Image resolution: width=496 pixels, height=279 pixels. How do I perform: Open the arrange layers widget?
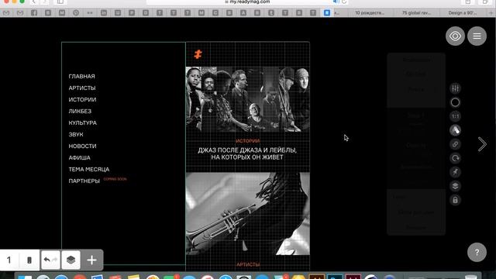455,186
